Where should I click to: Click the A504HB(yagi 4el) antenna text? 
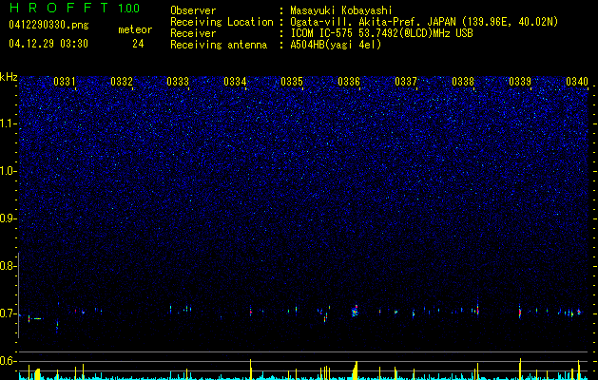pos(336,45)
